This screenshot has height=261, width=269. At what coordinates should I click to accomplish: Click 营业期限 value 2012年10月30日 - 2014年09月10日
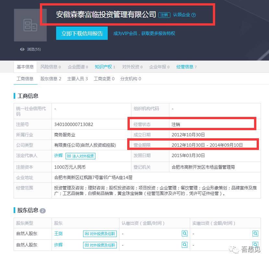pos(207,145)
